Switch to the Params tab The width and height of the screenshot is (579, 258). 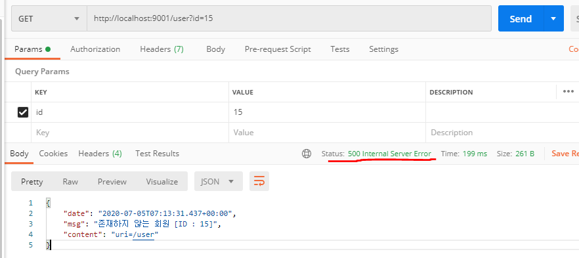(32, 49)
